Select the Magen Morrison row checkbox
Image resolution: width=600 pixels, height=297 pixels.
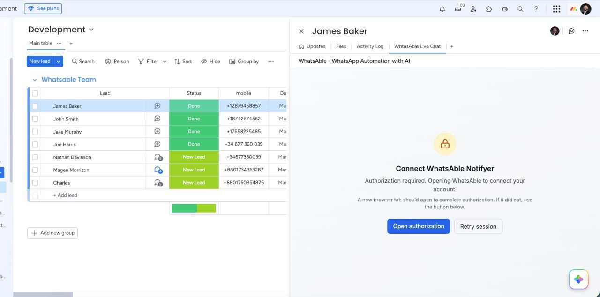pyautogui.click(x=35, y=170)
